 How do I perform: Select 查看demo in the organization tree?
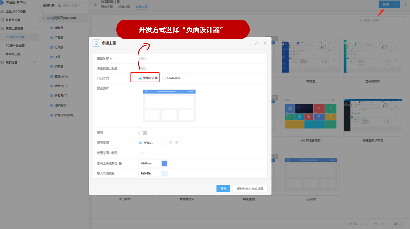point(61,77)
